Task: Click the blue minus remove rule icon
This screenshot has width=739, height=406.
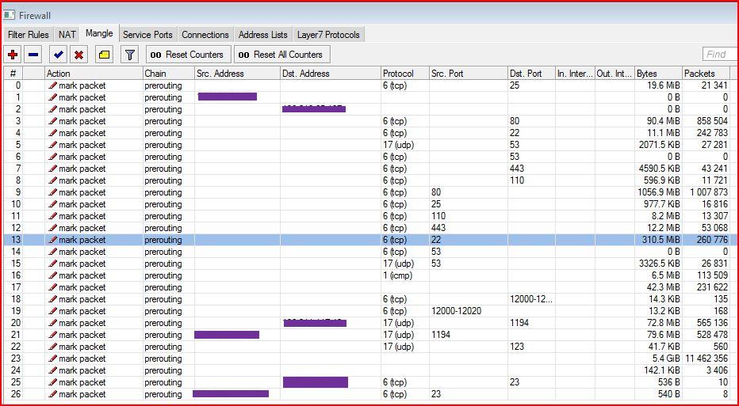Action: (x=33, y=55)
